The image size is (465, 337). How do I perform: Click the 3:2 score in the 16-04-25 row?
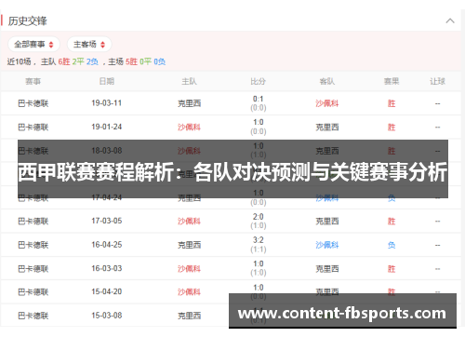click(x=259, y=240)
